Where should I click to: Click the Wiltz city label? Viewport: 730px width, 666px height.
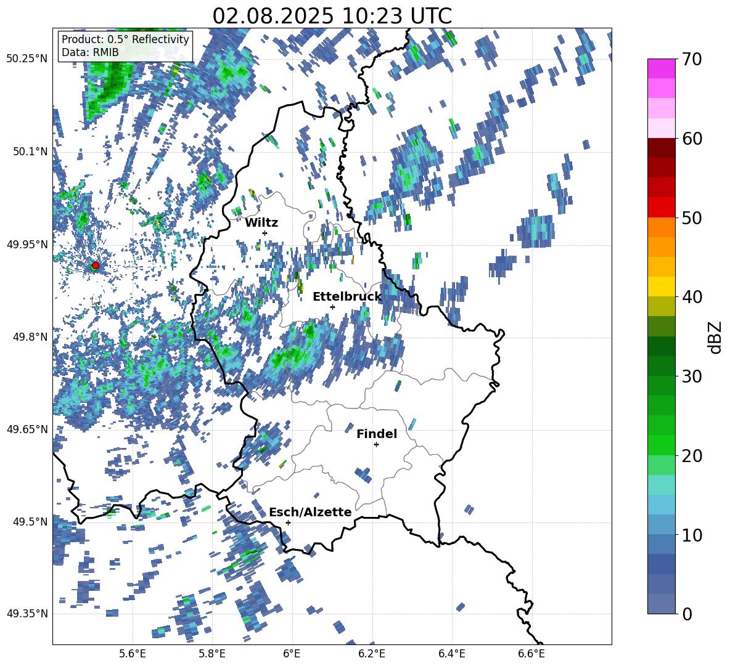(261, 222)
